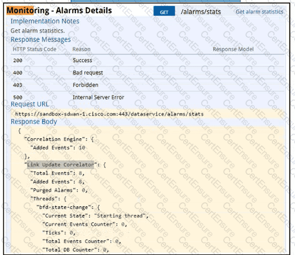Click the Reason column header
The height and width of the screenshot is (255, 295).
tap(81, 49)
